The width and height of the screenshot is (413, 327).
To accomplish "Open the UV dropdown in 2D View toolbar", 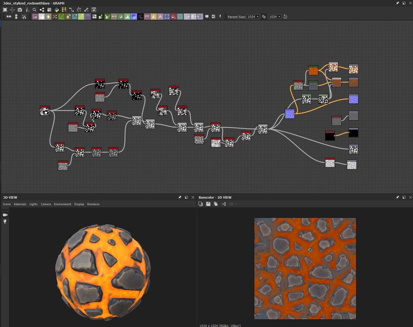I will pos(233,204).
